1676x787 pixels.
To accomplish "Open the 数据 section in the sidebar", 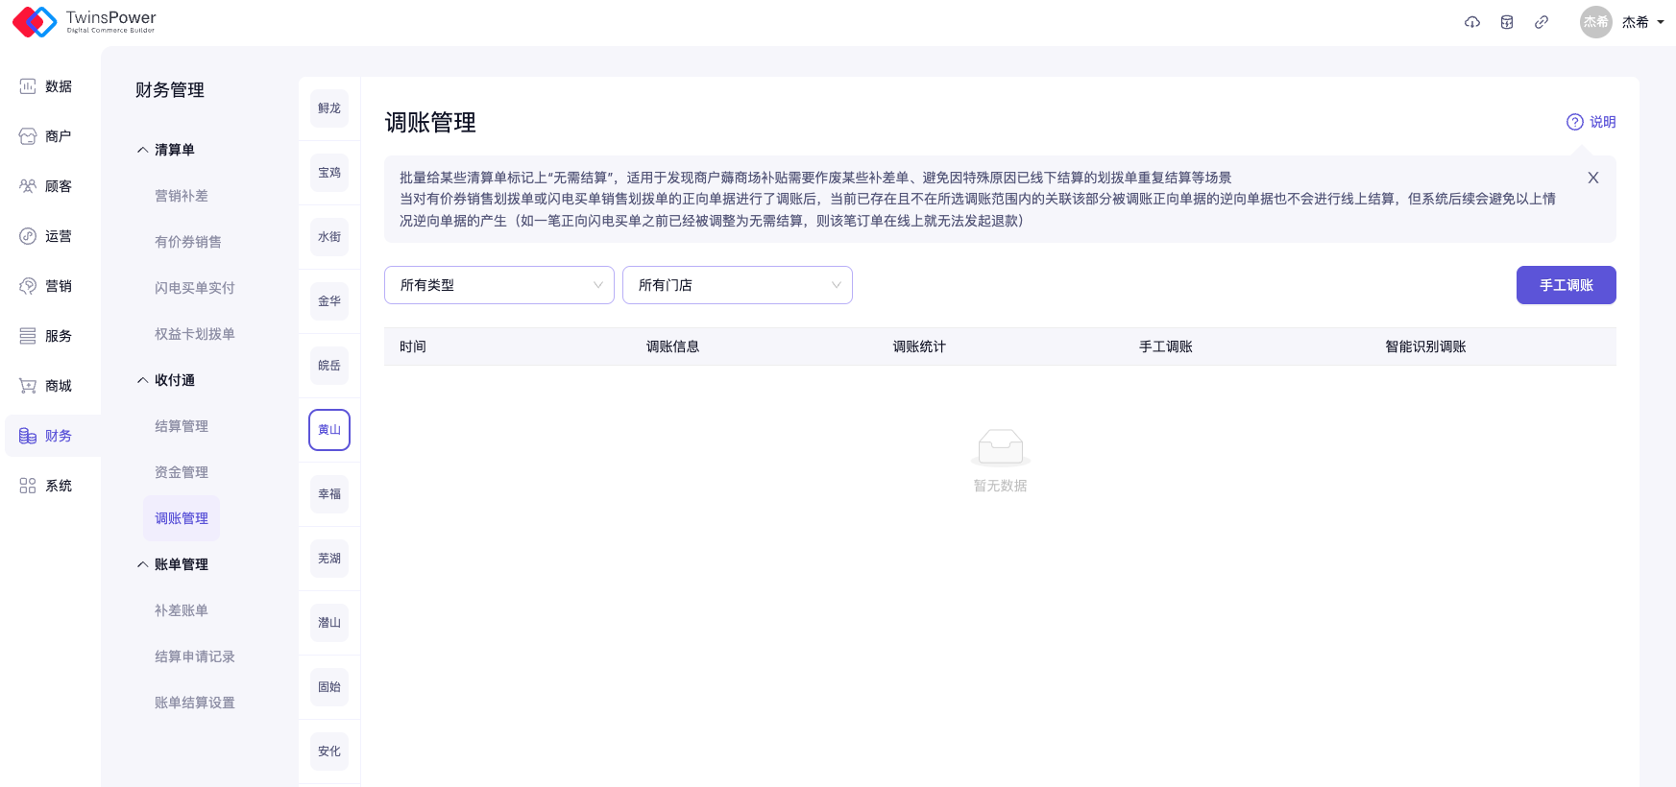I will [x=46, y=86].
